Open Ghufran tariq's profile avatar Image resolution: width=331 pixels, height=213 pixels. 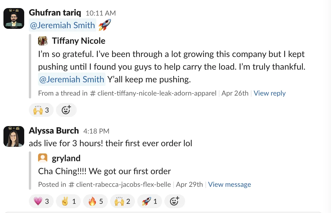[14, 18]
